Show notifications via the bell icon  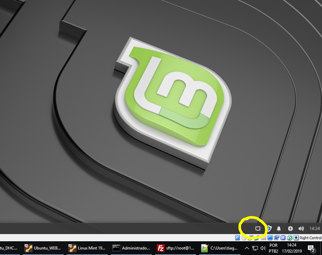(279, 229)
